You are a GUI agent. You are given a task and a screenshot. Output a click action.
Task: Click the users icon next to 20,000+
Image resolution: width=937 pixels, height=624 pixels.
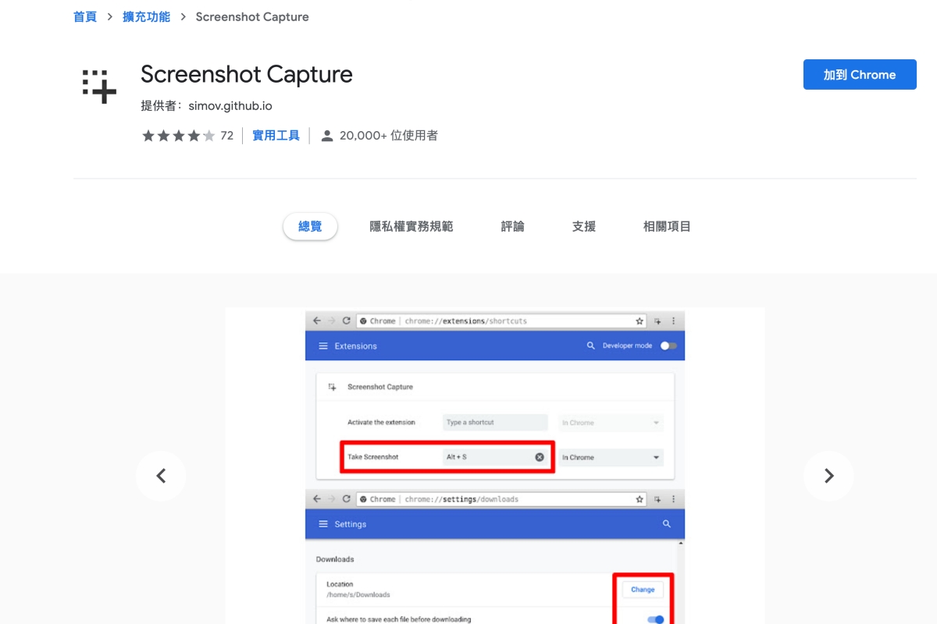pyautogui.click(x=326, y=135)
